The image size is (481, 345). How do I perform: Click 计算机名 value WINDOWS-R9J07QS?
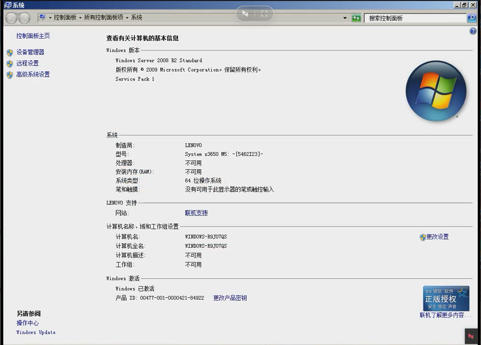206,237
